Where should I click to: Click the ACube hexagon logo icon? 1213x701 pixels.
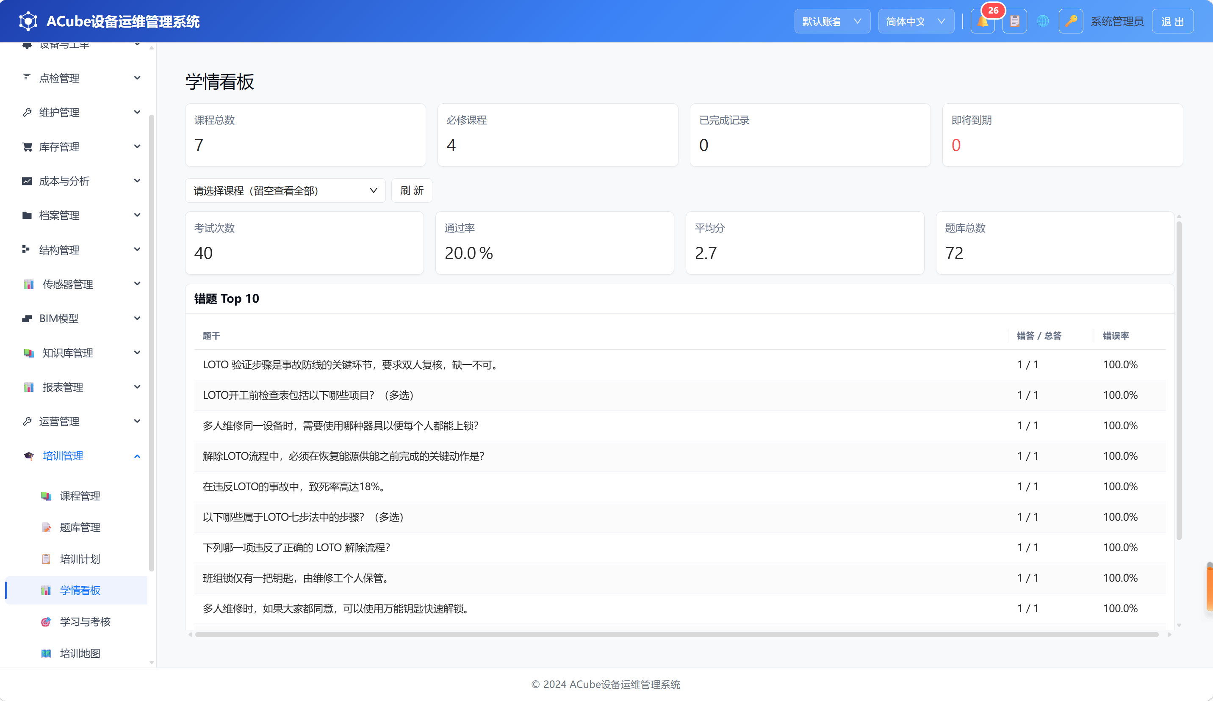pyautogui.click(x=28, y=21)
